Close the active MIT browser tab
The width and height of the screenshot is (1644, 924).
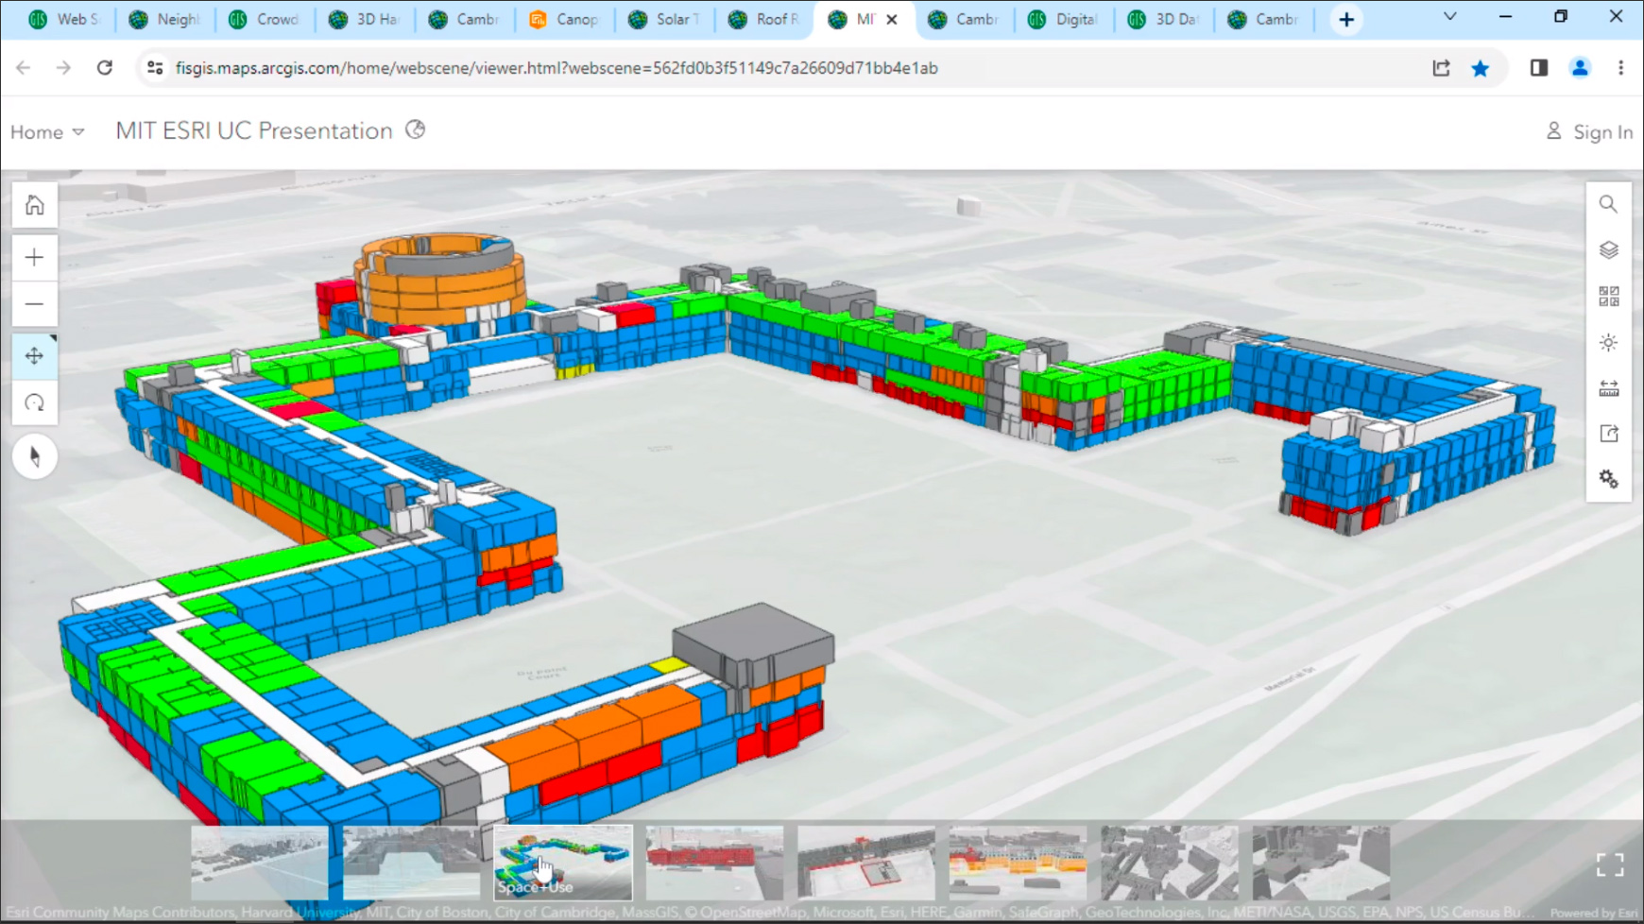892,19
